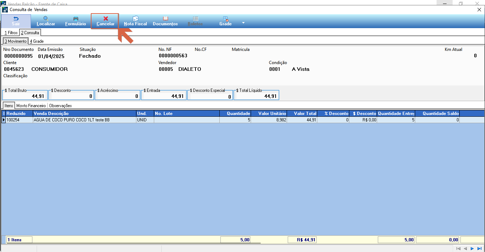The height and width of the screenshot is (252, 485).
Task: Click the Und. column header
Action: [145, 113]
